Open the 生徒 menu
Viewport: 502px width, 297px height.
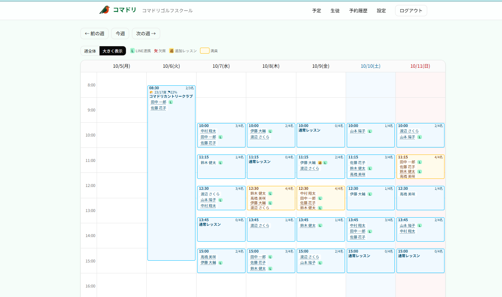point(335,11)
